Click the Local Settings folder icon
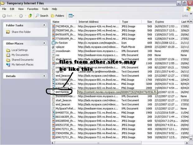 pyautogui.click(x=8, y=50)
